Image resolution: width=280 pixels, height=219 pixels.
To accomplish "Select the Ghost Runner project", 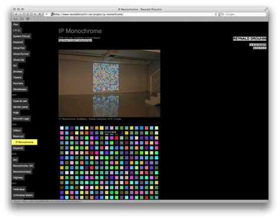I will (21, 54).
